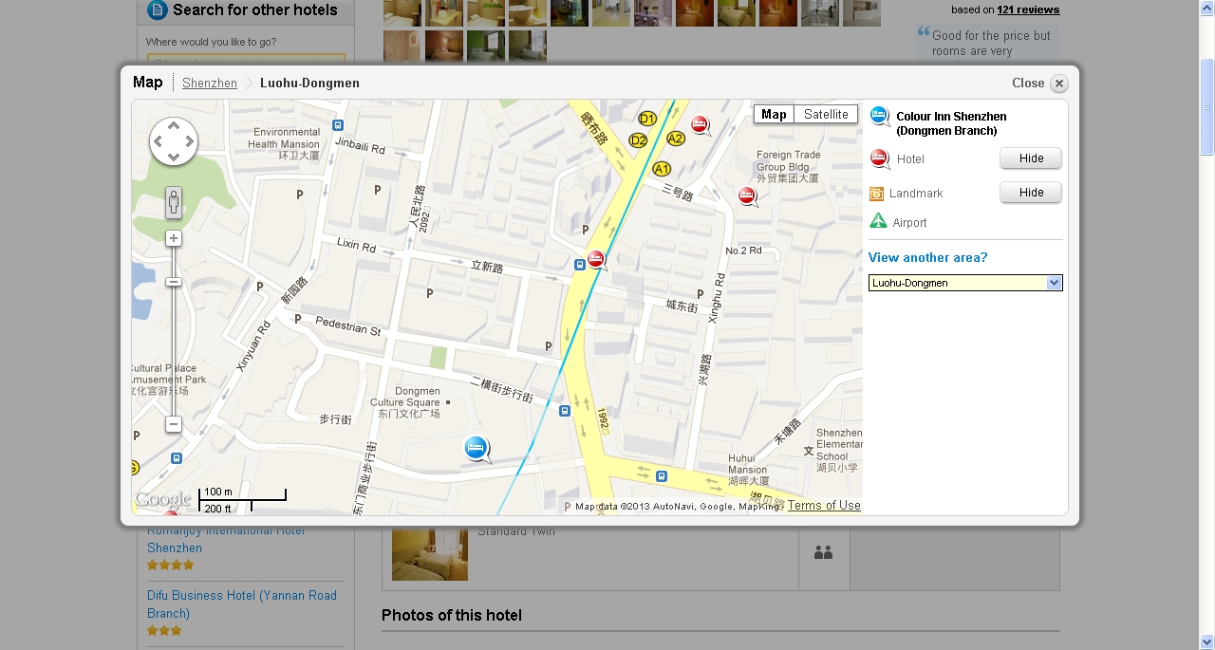The height and width of the screenshot is (650, 1215).
Task: Click the green Airport icon in the legend
Action: point(878,222)
